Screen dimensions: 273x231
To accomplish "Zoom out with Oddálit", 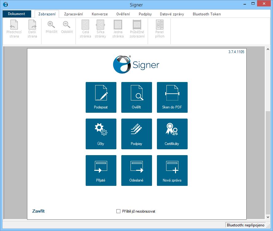I will (67, 27).
